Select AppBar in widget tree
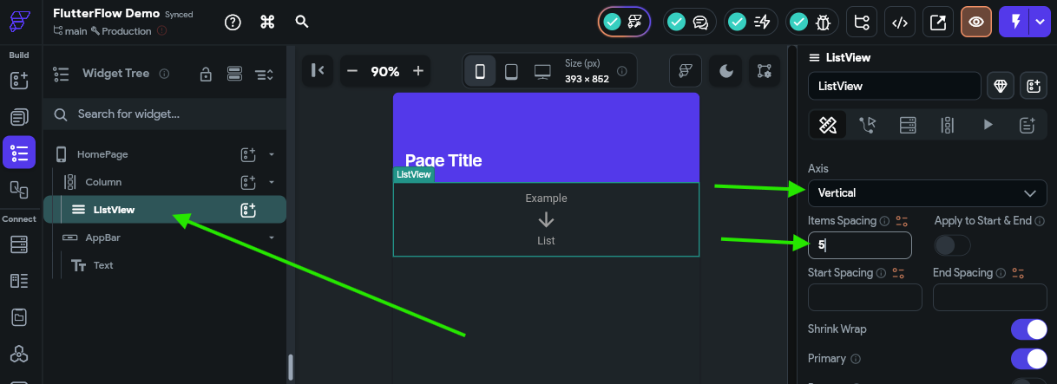Viewport: 1057px width, 384px height. point(102,238)
